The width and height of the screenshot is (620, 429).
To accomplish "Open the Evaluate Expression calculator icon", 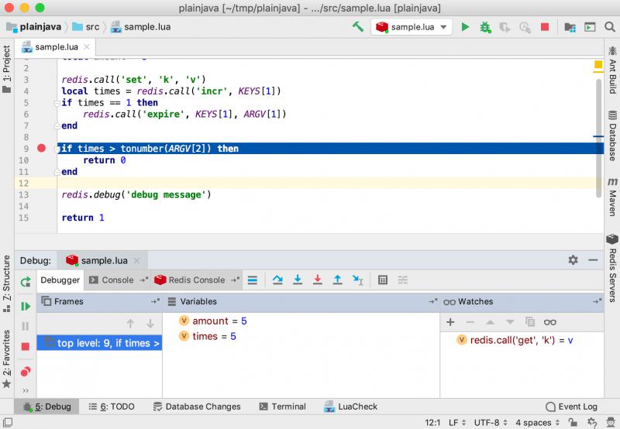I will pos(382,280).
